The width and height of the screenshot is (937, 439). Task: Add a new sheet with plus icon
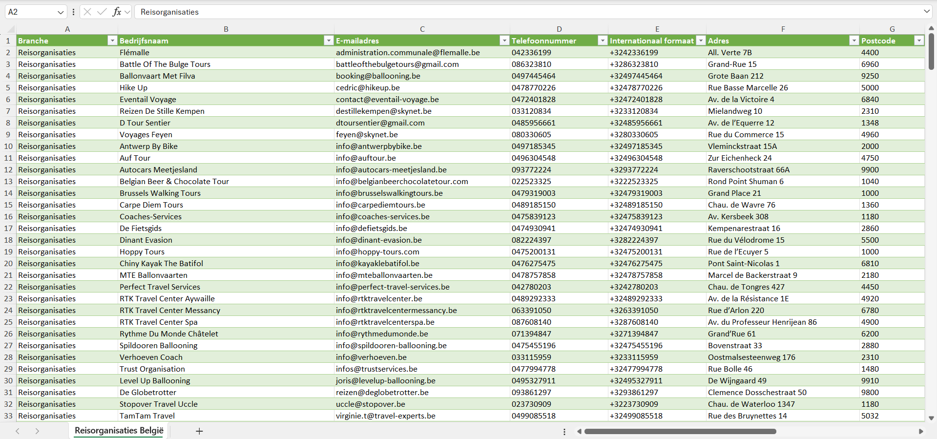coord(199,431)
